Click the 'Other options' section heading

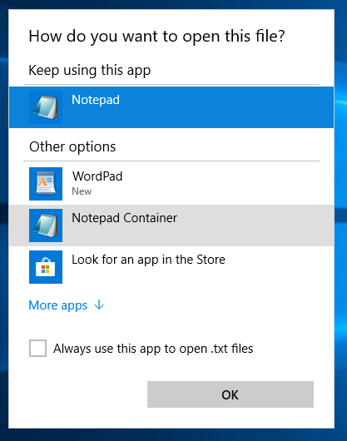(72, 146)
